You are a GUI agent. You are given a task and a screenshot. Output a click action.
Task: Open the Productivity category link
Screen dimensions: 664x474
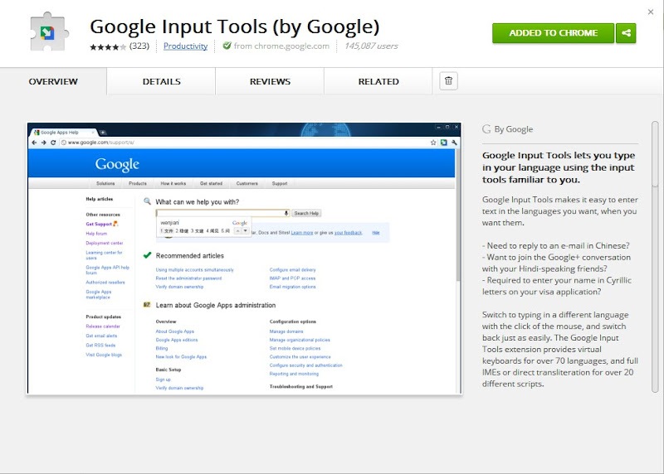pos(185,46)
